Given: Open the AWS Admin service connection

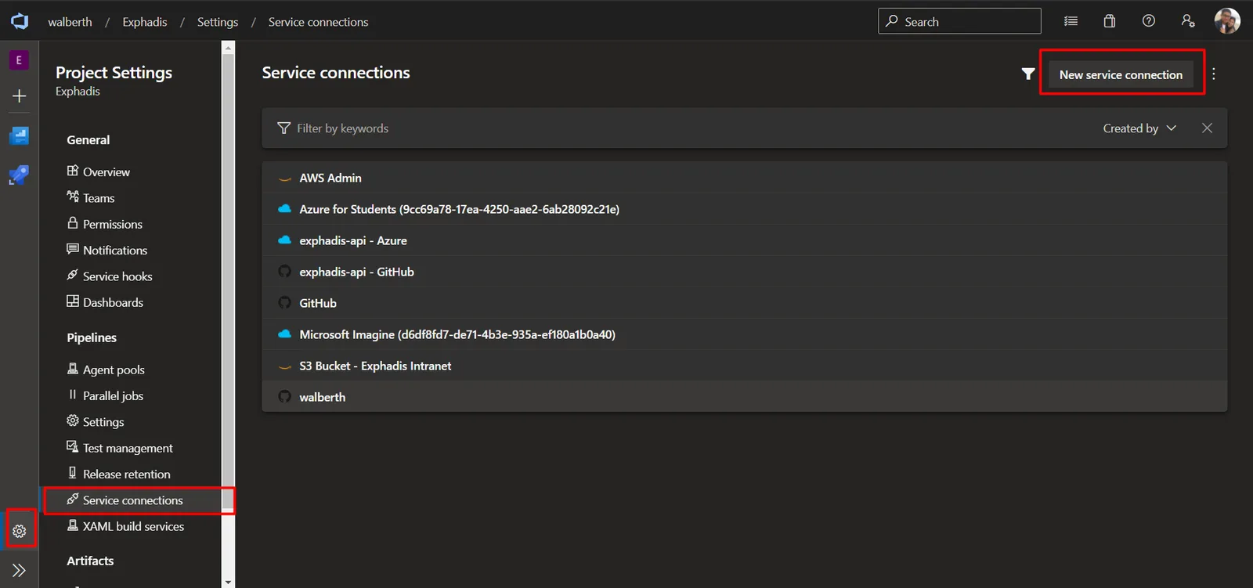Looking at the screenshot, I should 744,178.
